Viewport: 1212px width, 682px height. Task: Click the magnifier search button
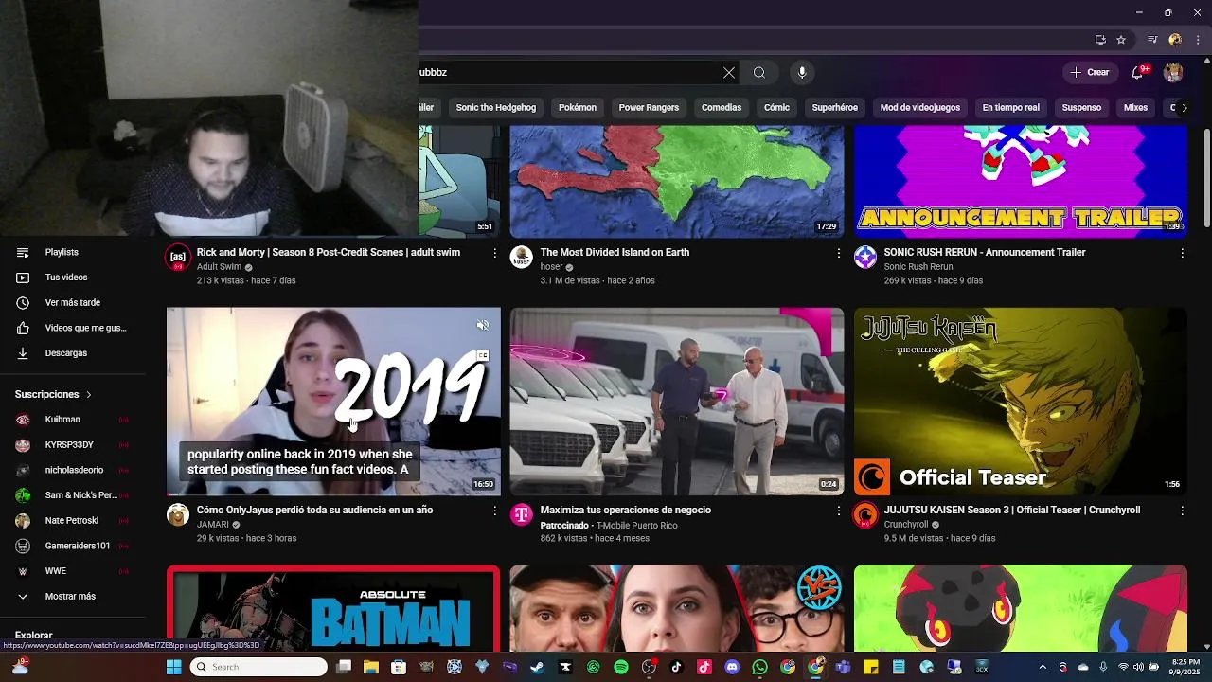pos(759,73)
